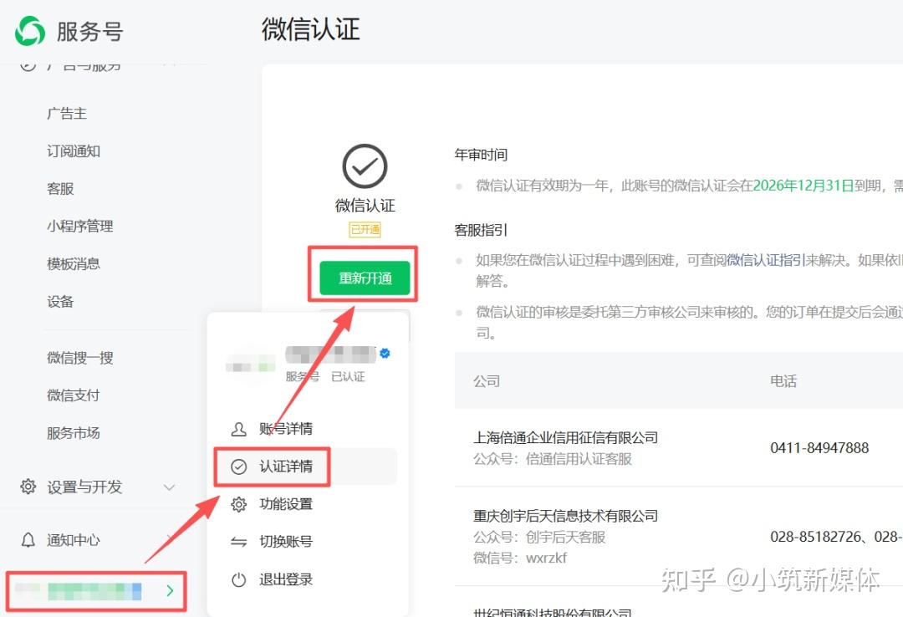Click the 2026年12月31日 expiry date text
This screenshot has width=903, height=617.
coord(804,185)
